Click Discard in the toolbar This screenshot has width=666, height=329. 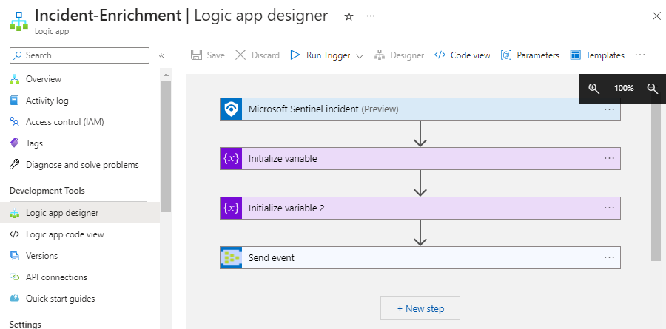pyautogui.click(x=258, y=55)
